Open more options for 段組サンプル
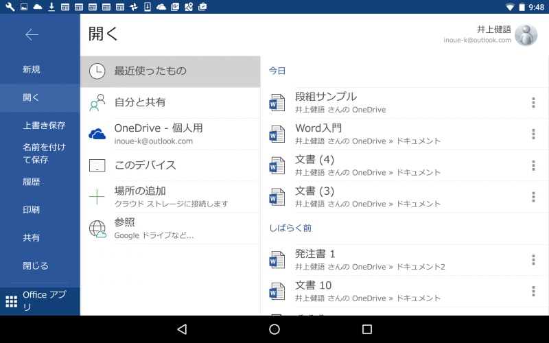The height and width of the screenshot is (343, 549). coord(533,102)
